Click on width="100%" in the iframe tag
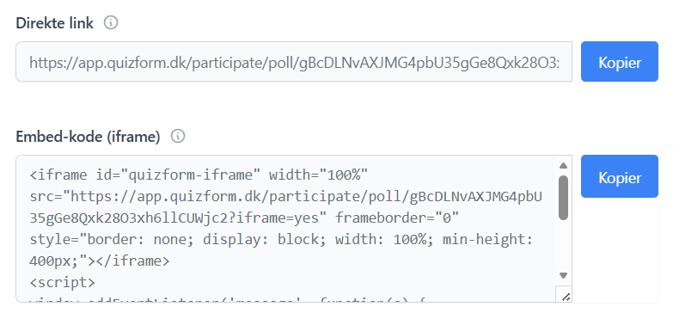The height and width of the screenshot is (319, 673). (319, 175)
